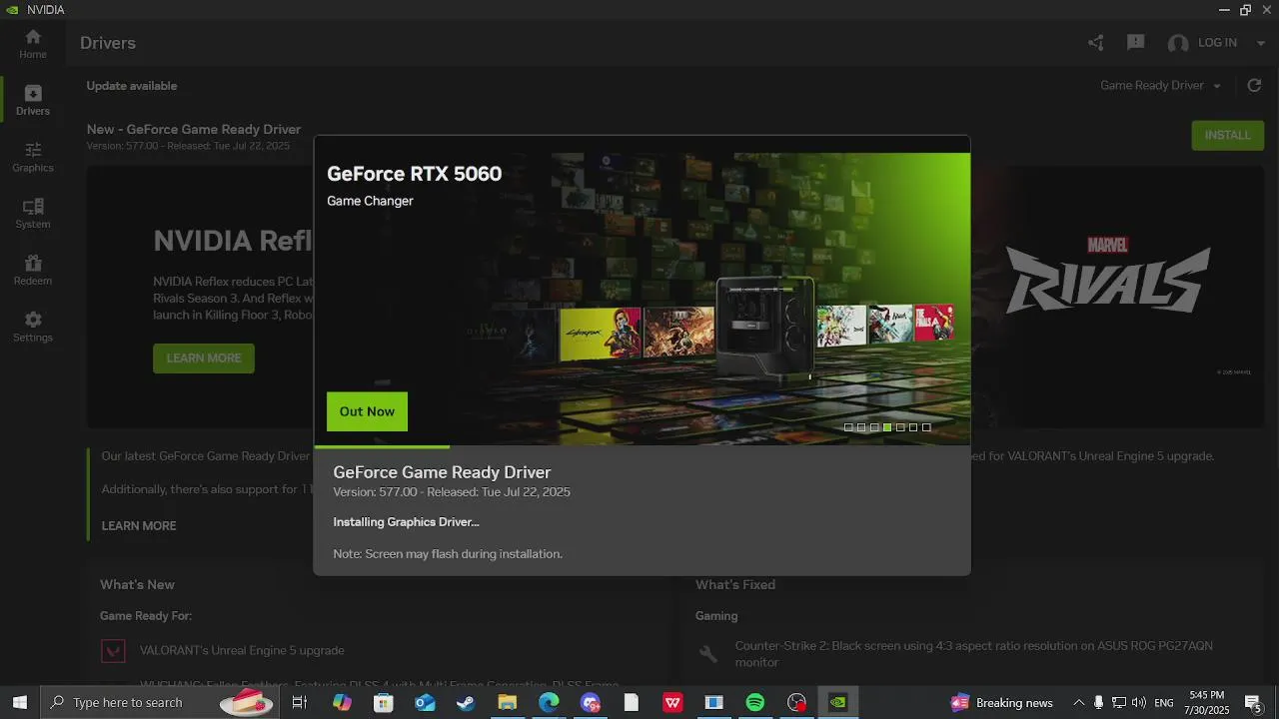Click the NVIDIA app taskbar icon

point(838,703)
